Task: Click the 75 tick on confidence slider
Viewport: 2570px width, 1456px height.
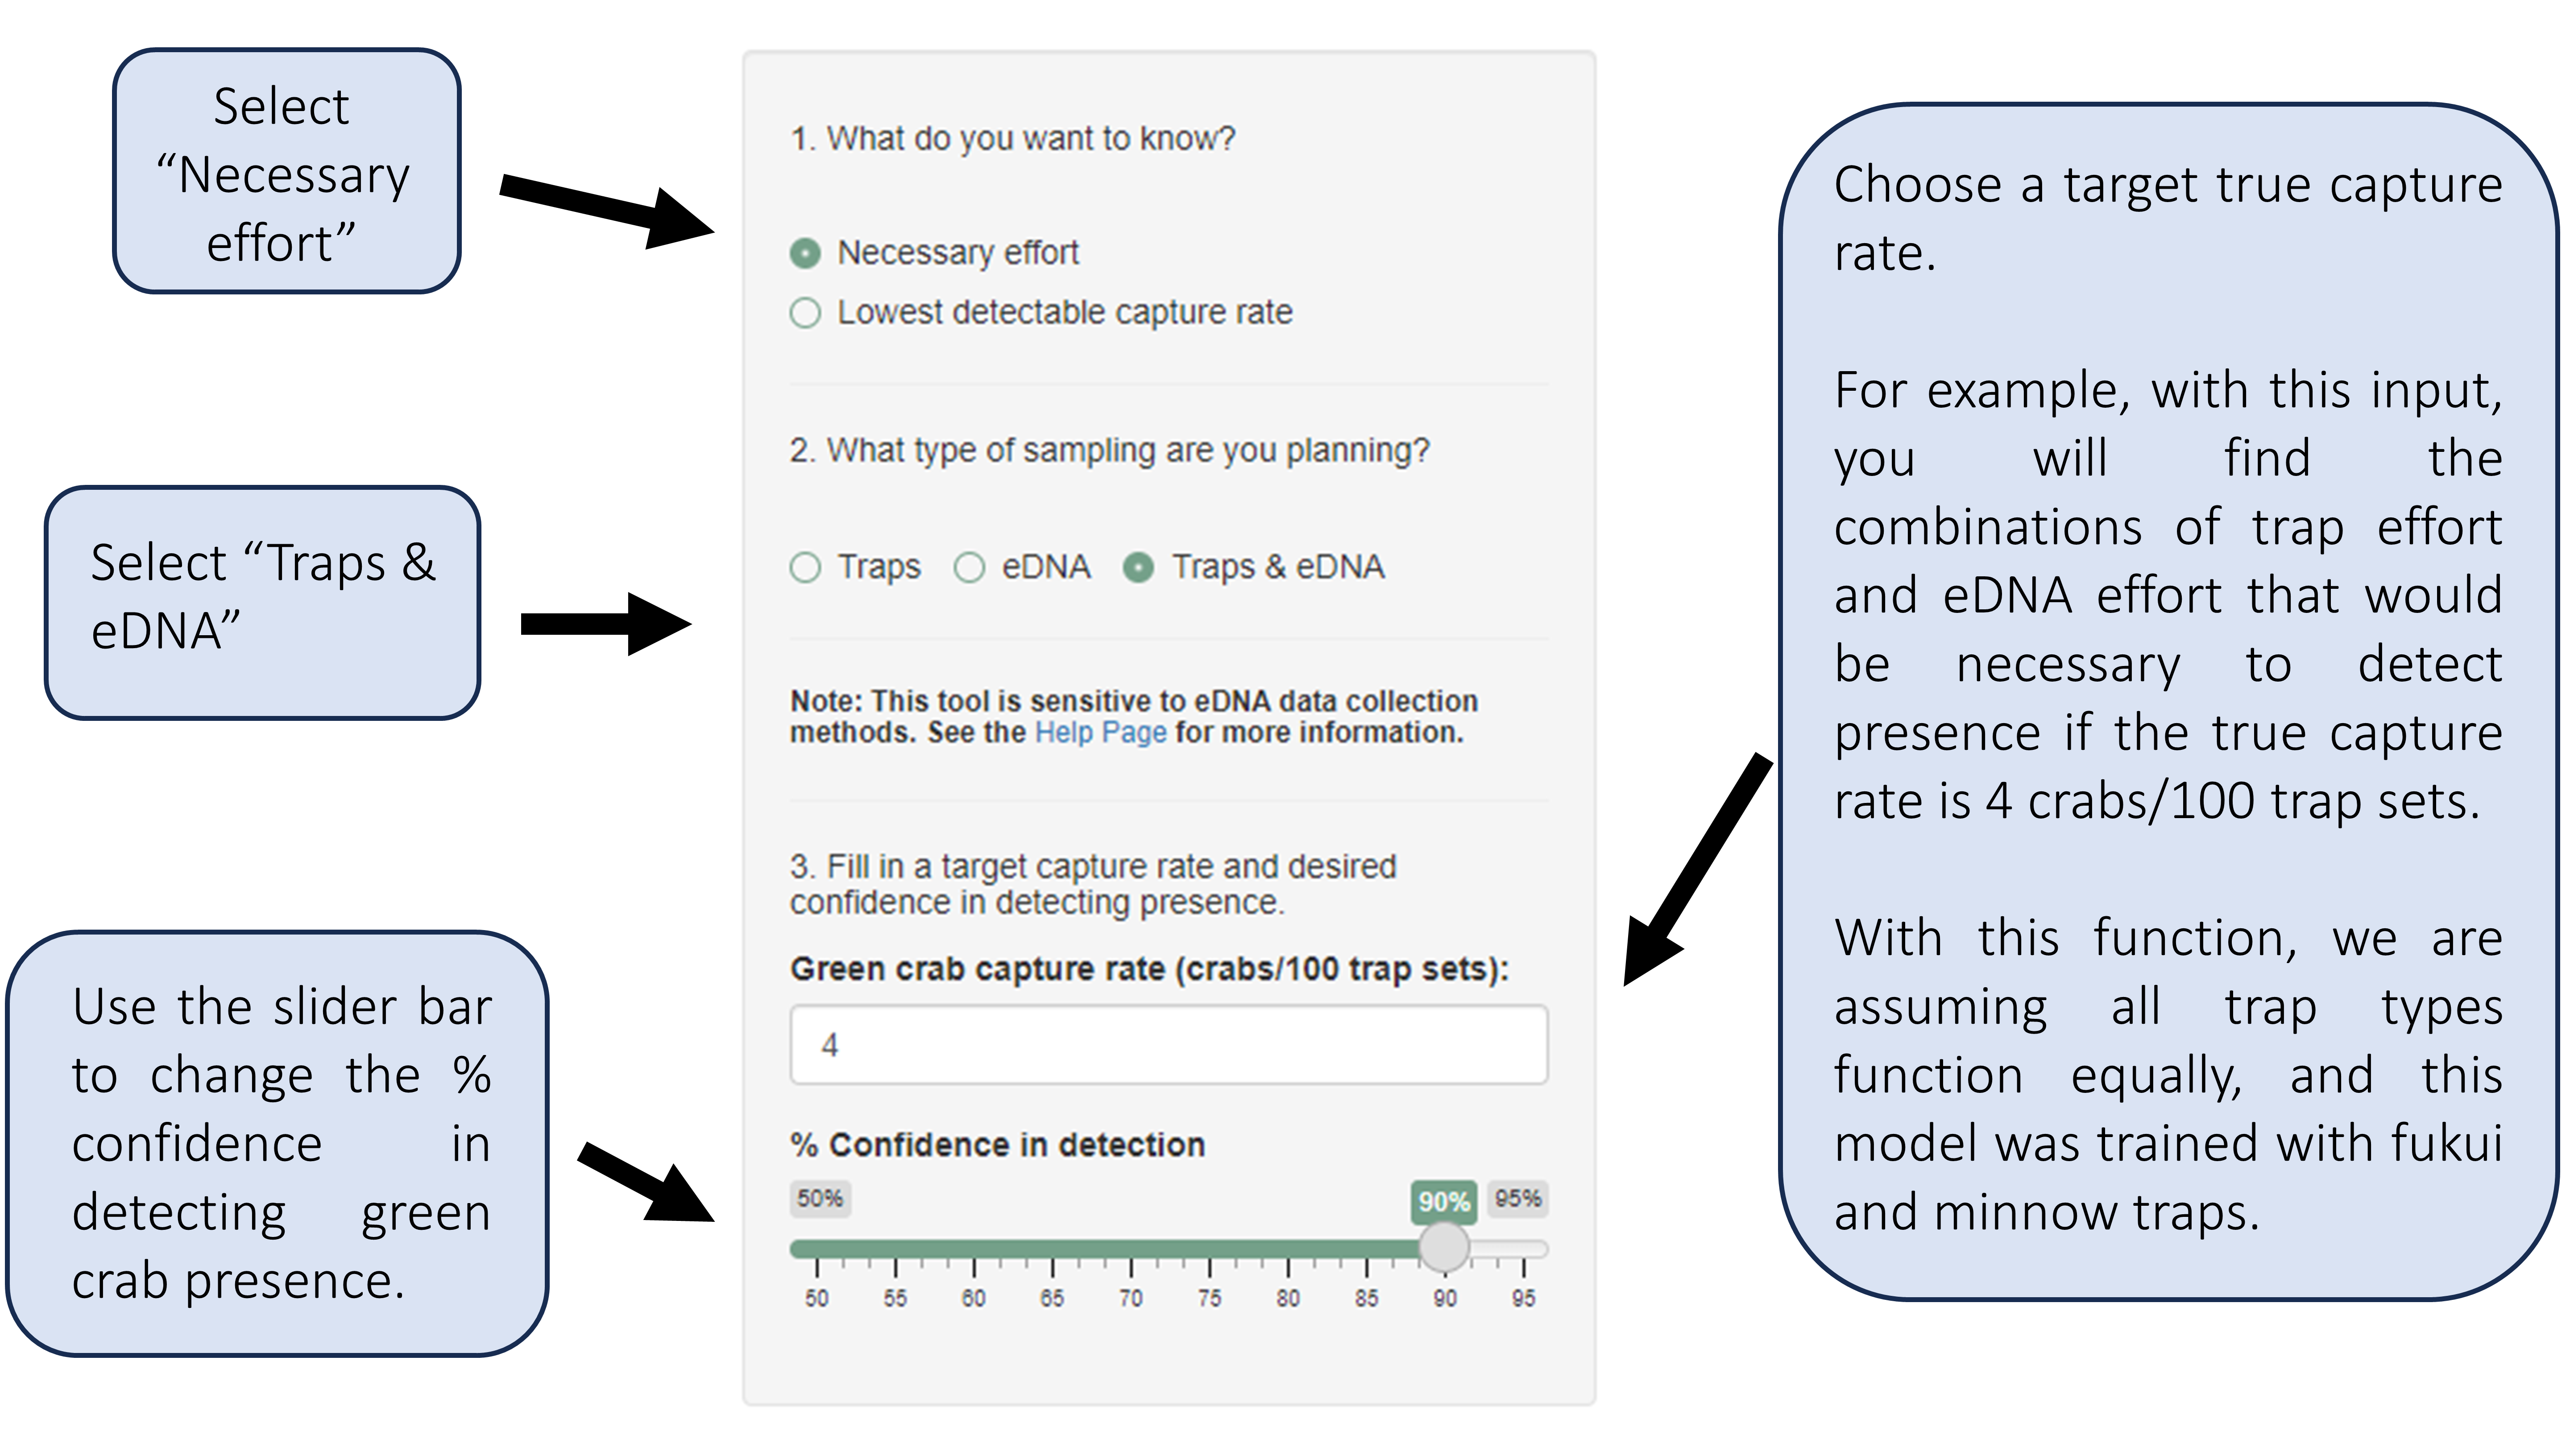Action: 1209,1249
